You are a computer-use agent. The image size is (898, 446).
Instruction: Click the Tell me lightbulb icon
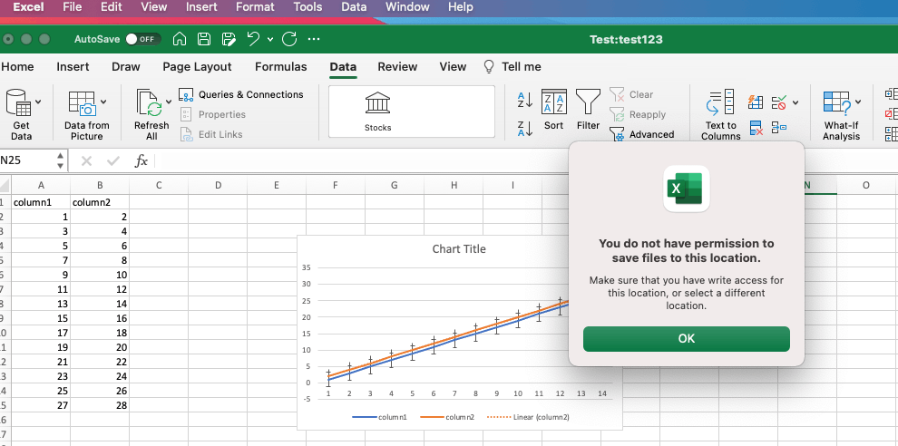point(489,67)
